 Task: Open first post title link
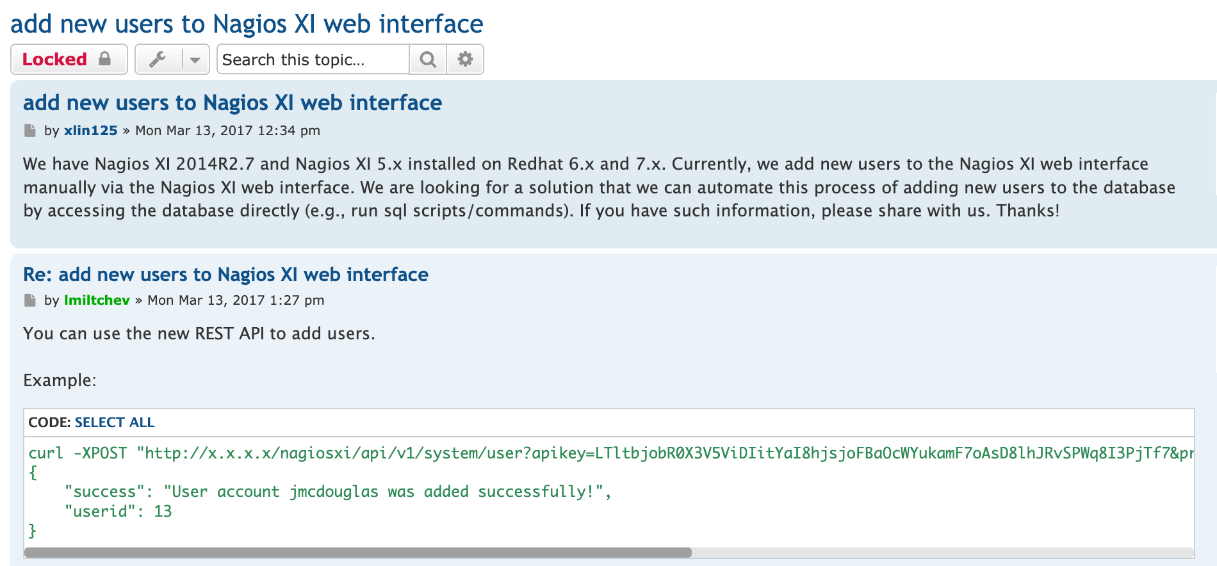pos(233,102)
